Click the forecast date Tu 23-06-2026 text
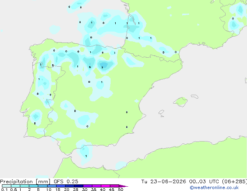Viewport: 247px width, 191px height. pyautogui.click(x=164, y=182)
